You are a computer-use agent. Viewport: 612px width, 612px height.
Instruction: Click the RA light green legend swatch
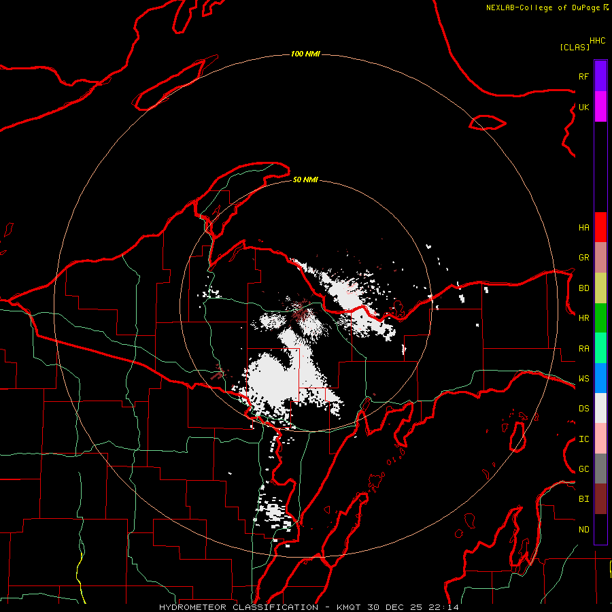click(x=600, y=348)
